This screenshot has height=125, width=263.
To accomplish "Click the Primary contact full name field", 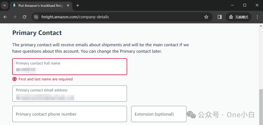I will [x=70, y=67].
